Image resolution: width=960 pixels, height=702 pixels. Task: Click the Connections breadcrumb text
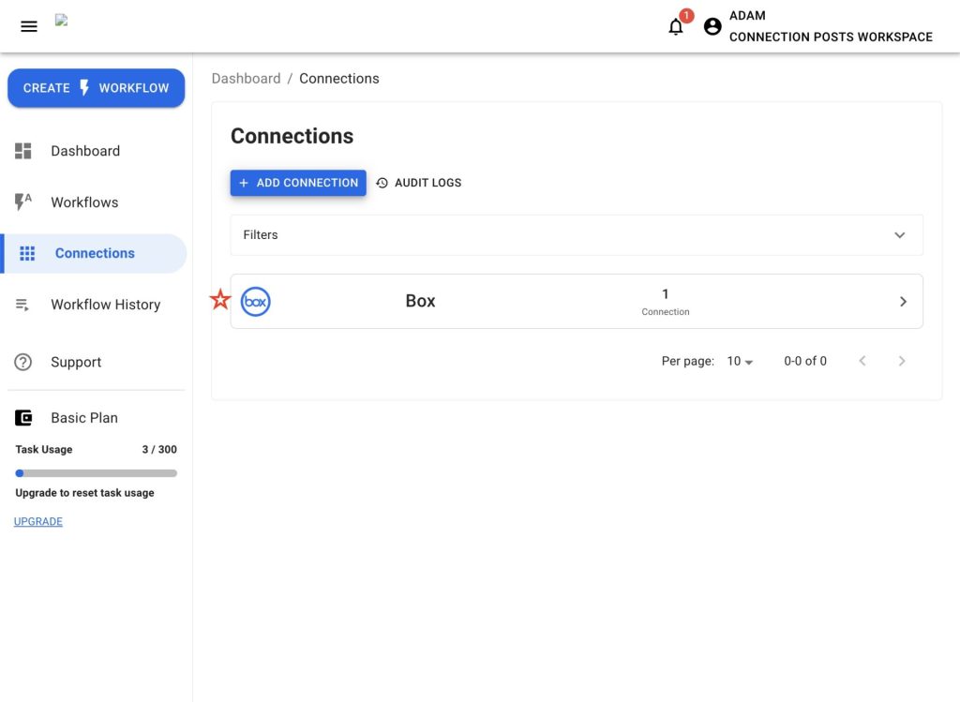[339, 79]
